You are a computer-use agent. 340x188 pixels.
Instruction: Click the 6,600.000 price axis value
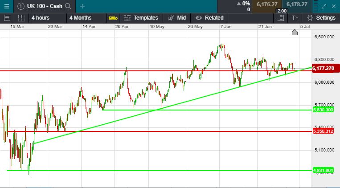point(324,37)
